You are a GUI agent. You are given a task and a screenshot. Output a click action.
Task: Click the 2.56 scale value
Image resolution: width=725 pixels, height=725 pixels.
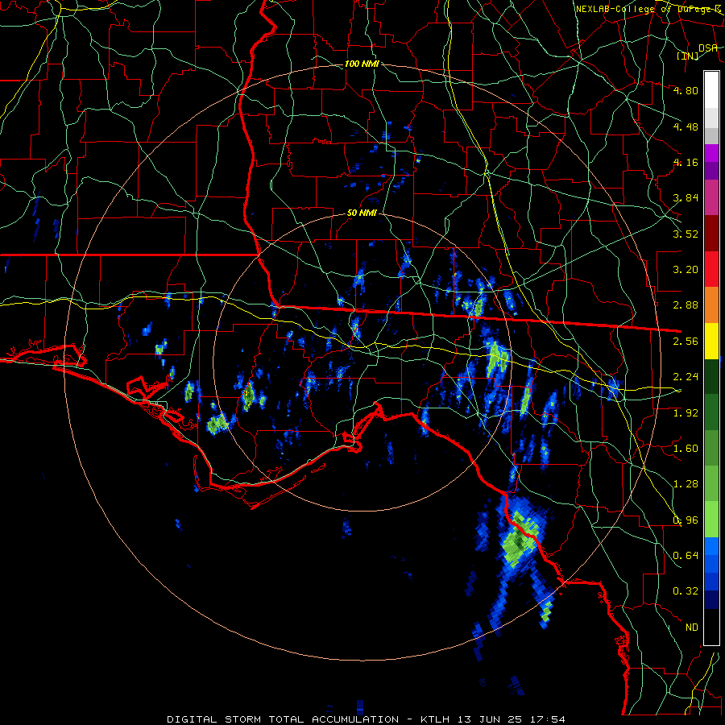pos(686,342)
